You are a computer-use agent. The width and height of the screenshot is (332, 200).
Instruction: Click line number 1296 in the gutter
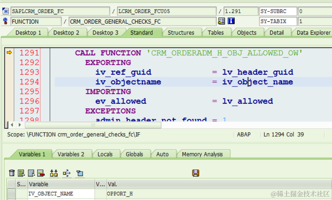coord(30,101)
